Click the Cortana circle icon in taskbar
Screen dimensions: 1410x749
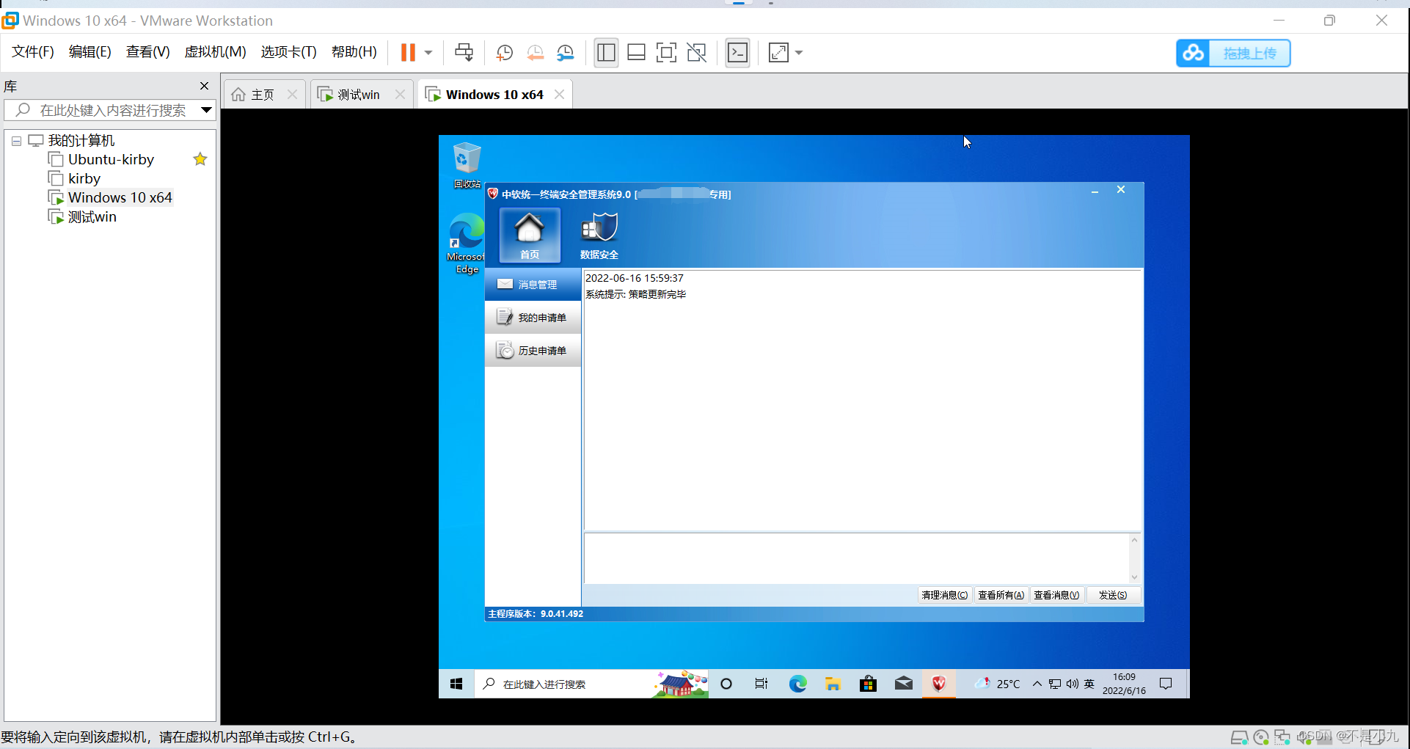(x=726, y=684)
